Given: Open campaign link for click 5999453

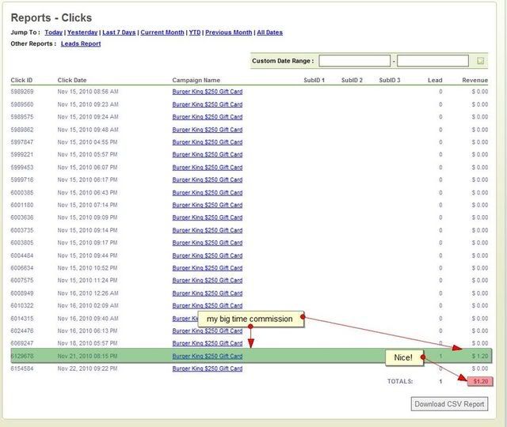Looking at the screenshot, I should 208,167.
